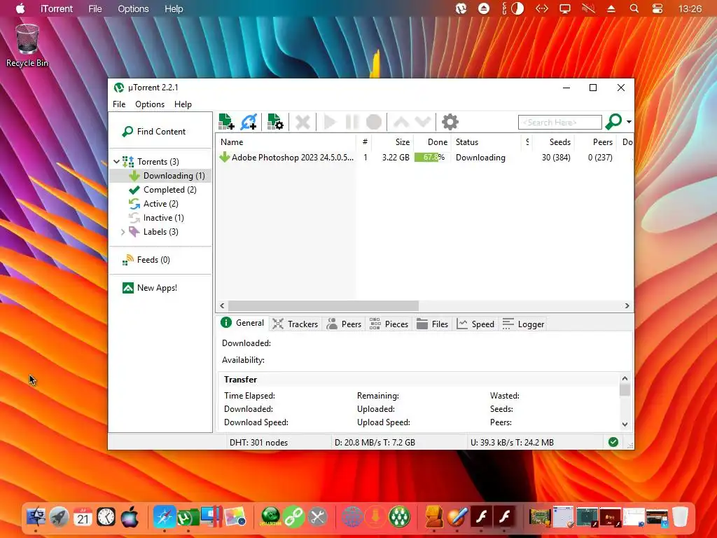The width and height of the screenshot is (717, 538).
Task: Open the µTorrent window Options menu
Action: [150, 104]
